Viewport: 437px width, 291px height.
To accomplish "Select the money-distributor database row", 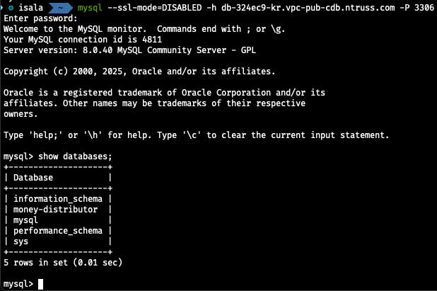I will pyautogui.click(x=59, y=210).
